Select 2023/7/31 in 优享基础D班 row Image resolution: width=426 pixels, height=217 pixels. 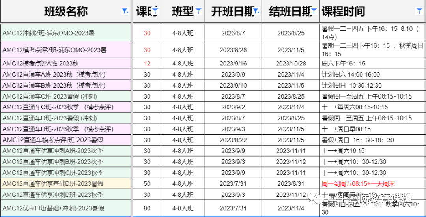tap(233, 183)
